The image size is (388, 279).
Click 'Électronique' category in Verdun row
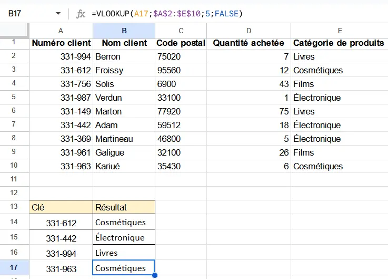[340, 98]
